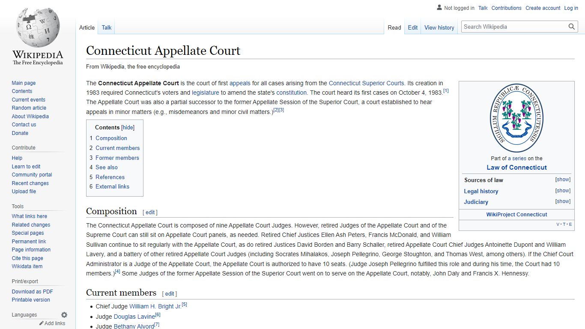Screen dimensions: 585x329
Task: Show the Sources of law section
Action: 563,179
